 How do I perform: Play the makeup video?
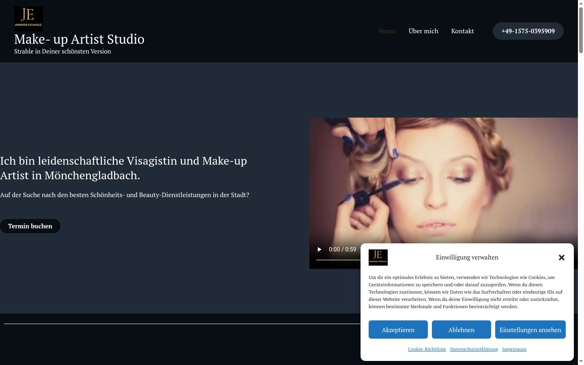coord(320,249)
